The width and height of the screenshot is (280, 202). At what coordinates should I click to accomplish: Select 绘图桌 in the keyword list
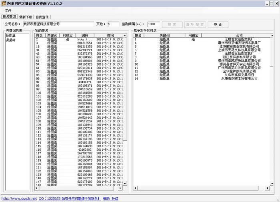(x=11, y=36)
